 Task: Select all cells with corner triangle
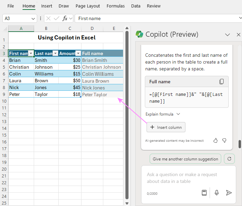[5, 29]
